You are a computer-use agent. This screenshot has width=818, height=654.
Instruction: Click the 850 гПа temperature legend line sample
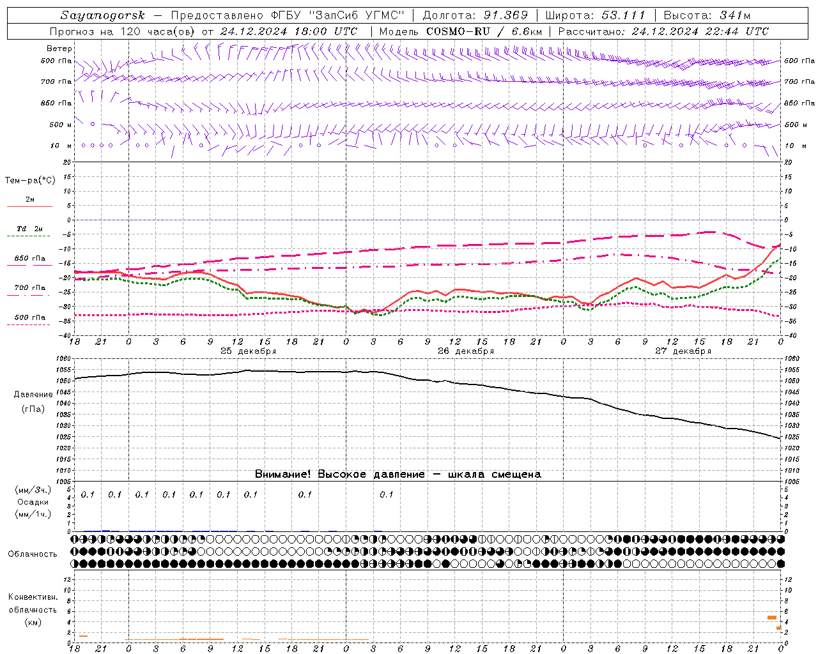29,265
